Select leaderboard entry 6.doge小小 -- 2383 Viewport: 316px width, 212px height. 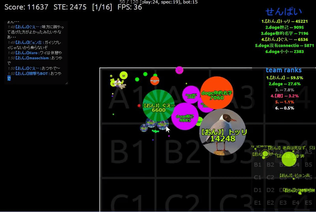[x=284, y=51]
